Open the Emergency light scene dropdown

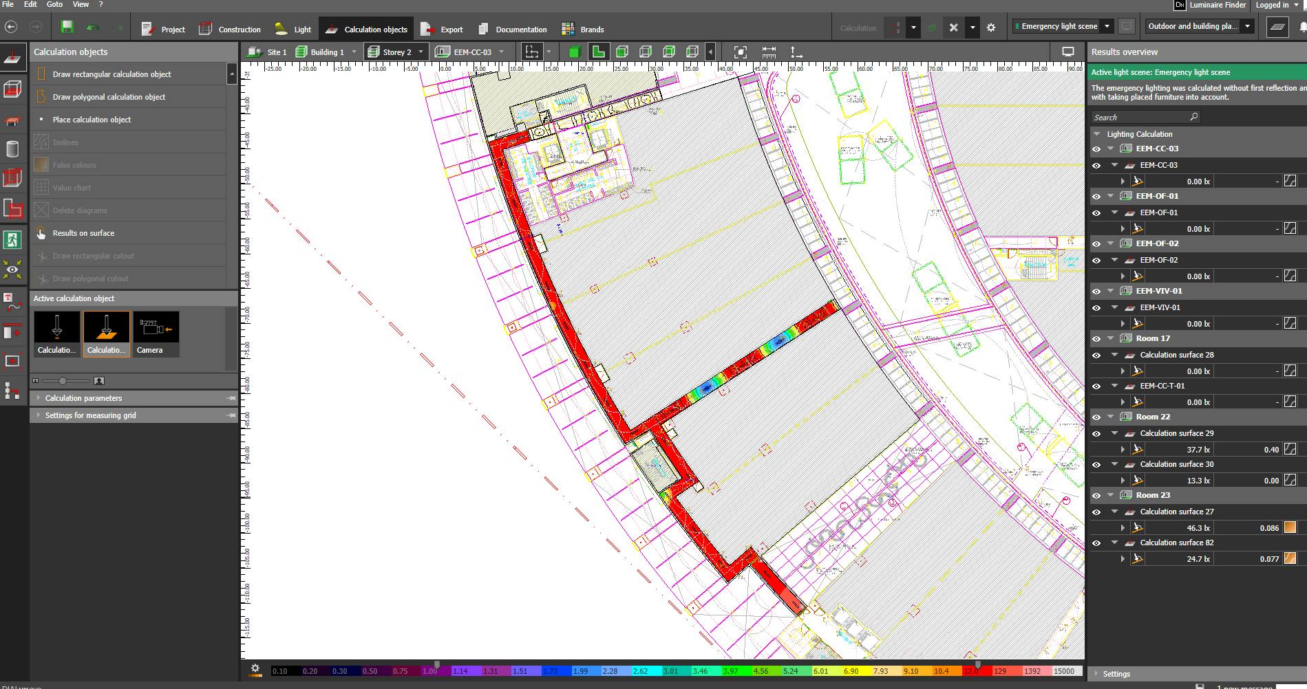[x=1107, y=27]
